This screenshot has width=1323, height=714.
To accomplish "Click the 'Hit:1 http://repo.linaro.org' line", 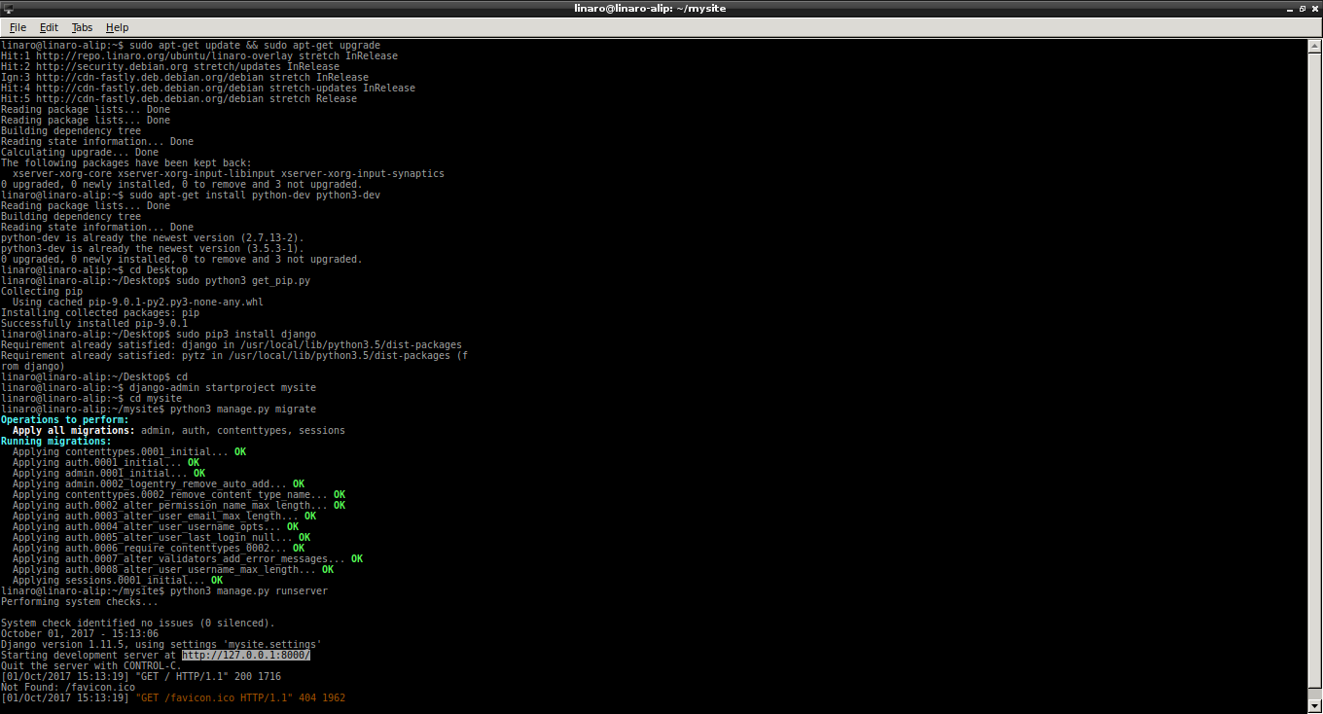I will click(199, 56).
